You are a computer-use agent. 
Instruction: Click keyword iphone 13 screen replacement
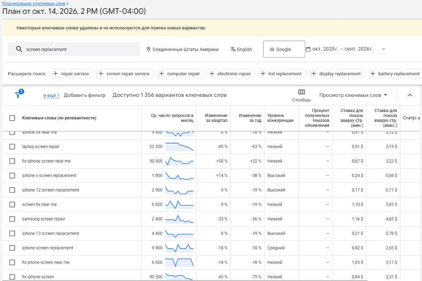tap(50, 233)
